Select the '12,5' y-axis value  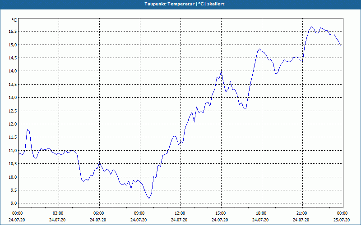click(13, 111)
